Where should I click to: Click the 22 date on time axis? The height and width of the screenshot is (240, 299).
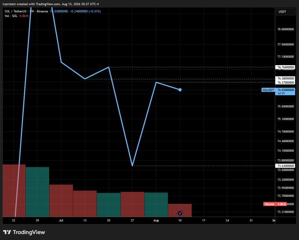point(14,220)
